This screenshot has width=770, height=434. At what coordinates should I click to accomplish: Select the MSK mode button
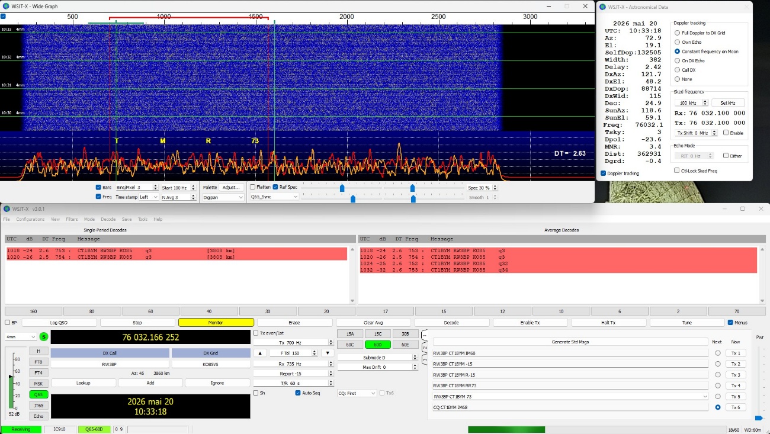click(x=38, y=384)
